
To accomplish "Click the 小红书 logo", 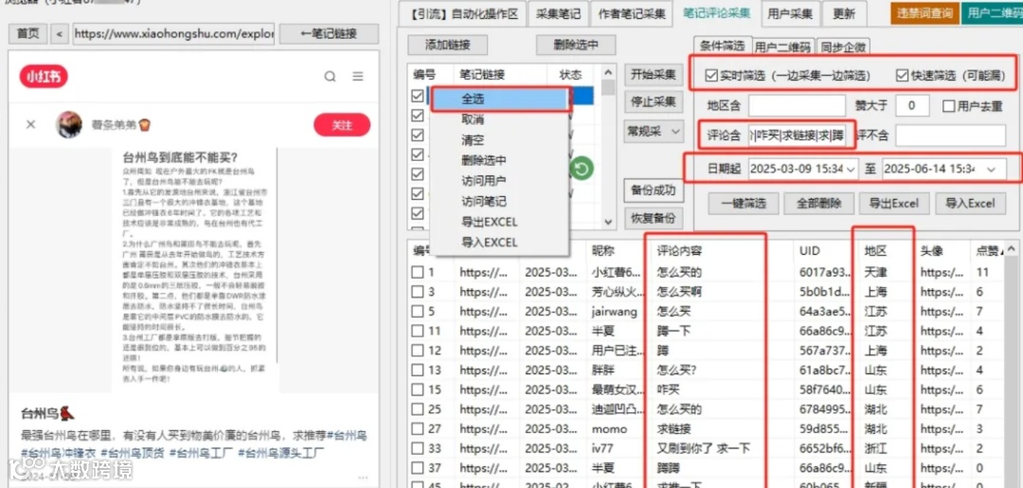I will click(44, 77).
